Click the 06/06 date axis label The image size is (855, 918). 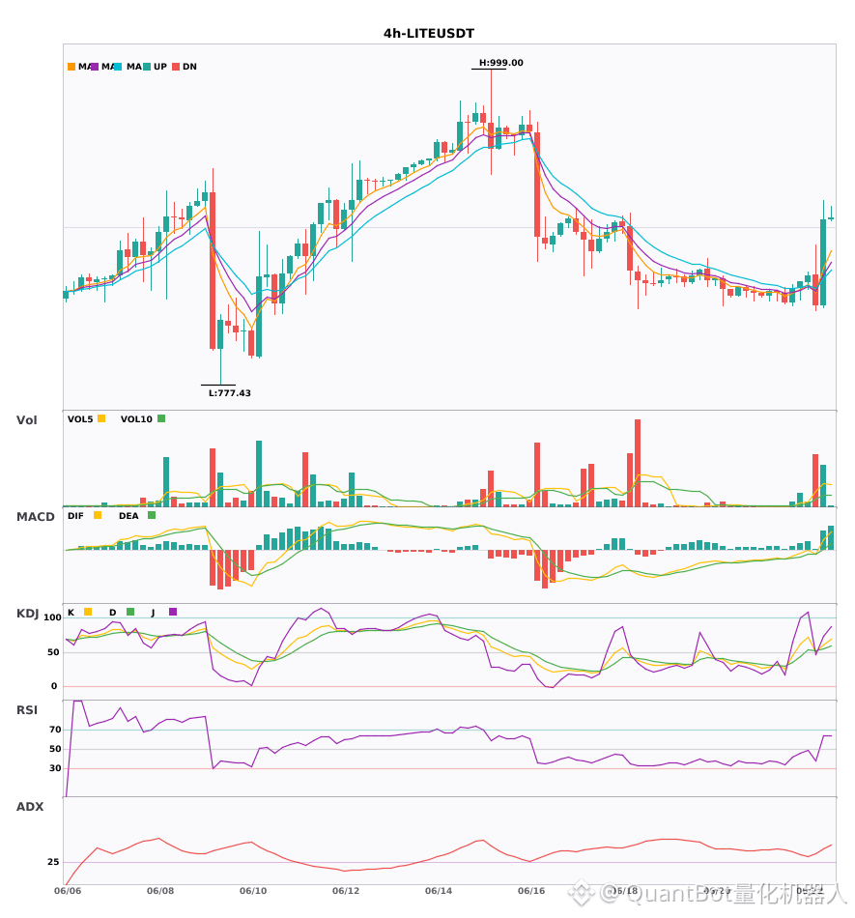click(68, 891)
